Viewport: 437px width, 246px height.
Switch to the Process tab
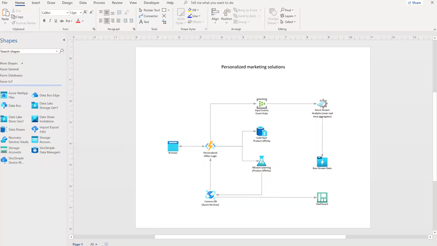click(99, 3)
